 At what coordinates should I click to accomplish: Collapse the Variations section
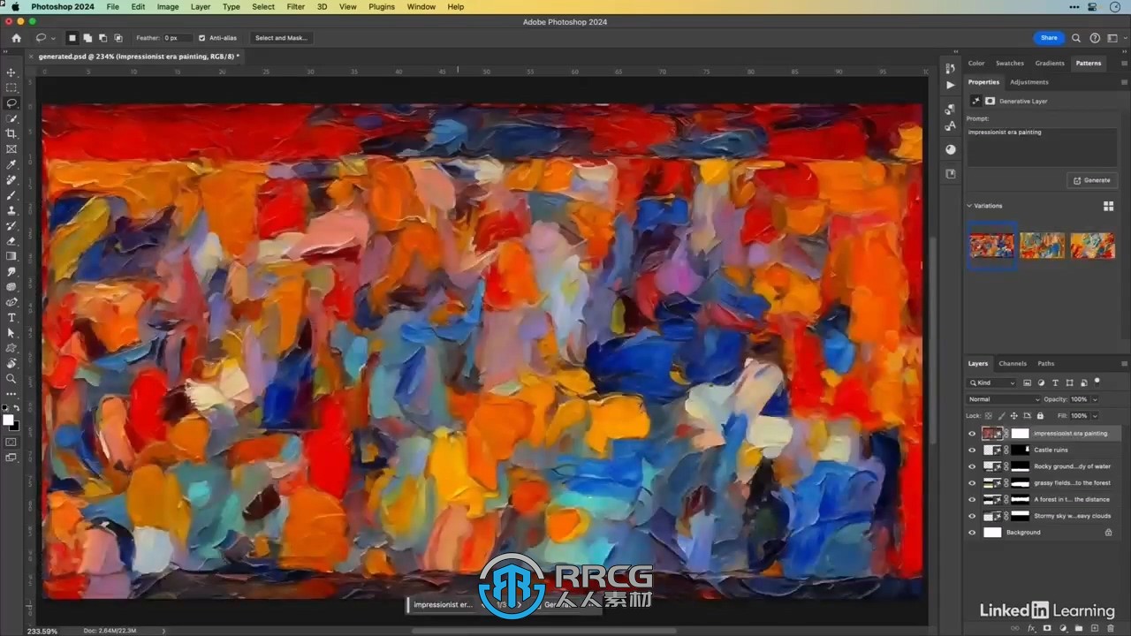[969, 206]
